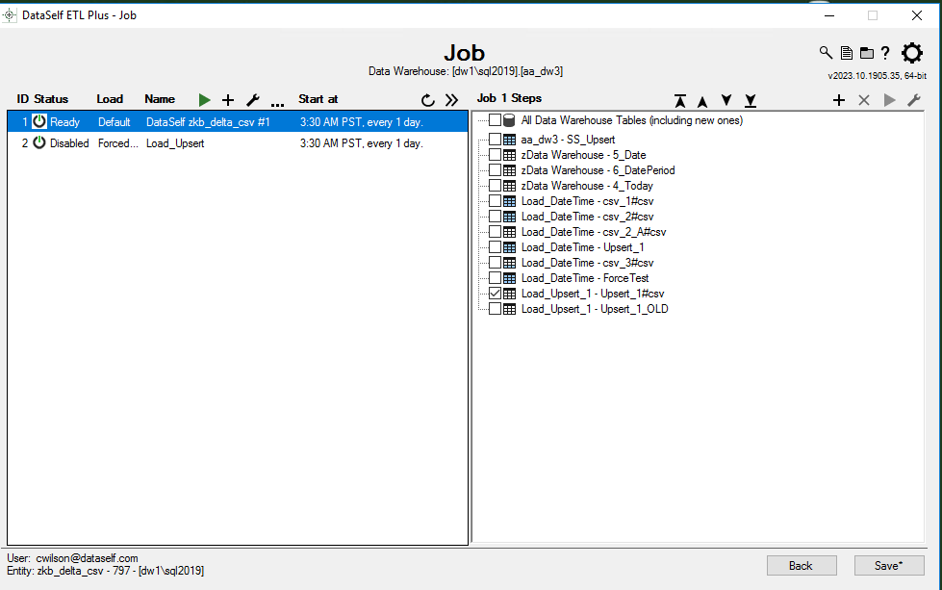This screenshot has height=590, width=942.
Task: Click the Save button
Action: tap(888, 565)
